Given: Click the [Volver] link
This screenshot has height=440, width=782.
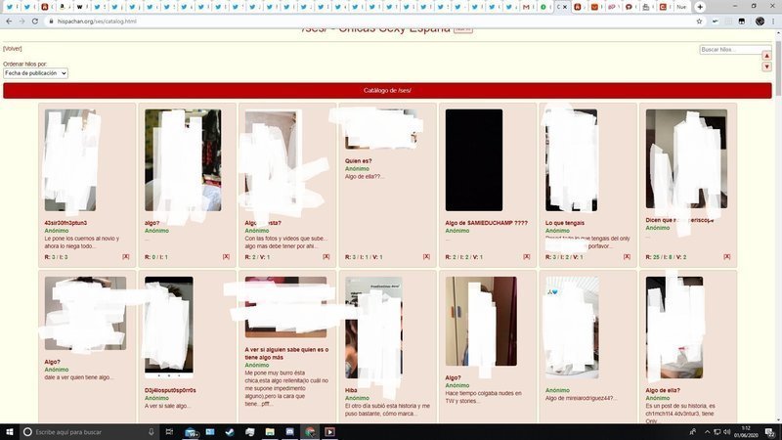Looking at the screenshot, I should point(13,48).
